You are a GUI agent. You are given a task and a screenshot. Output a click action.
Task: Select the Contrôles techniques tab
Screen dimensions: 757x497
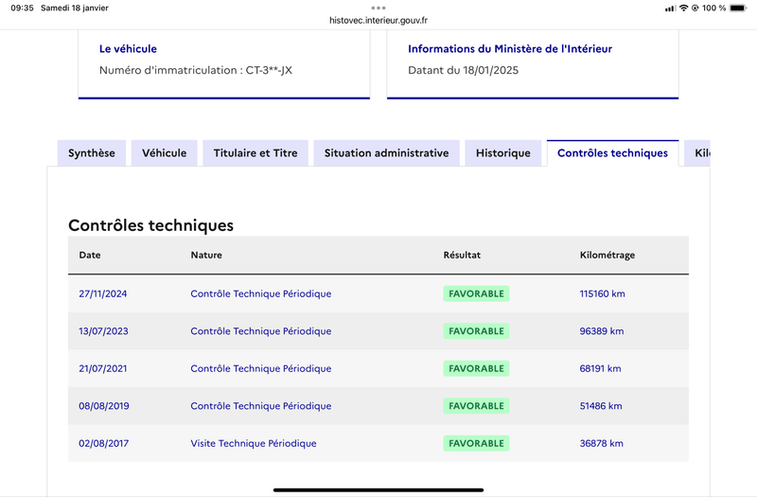(x=612, y=153)
